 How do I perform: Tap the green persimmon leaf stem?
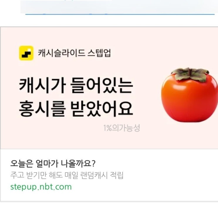190,75
